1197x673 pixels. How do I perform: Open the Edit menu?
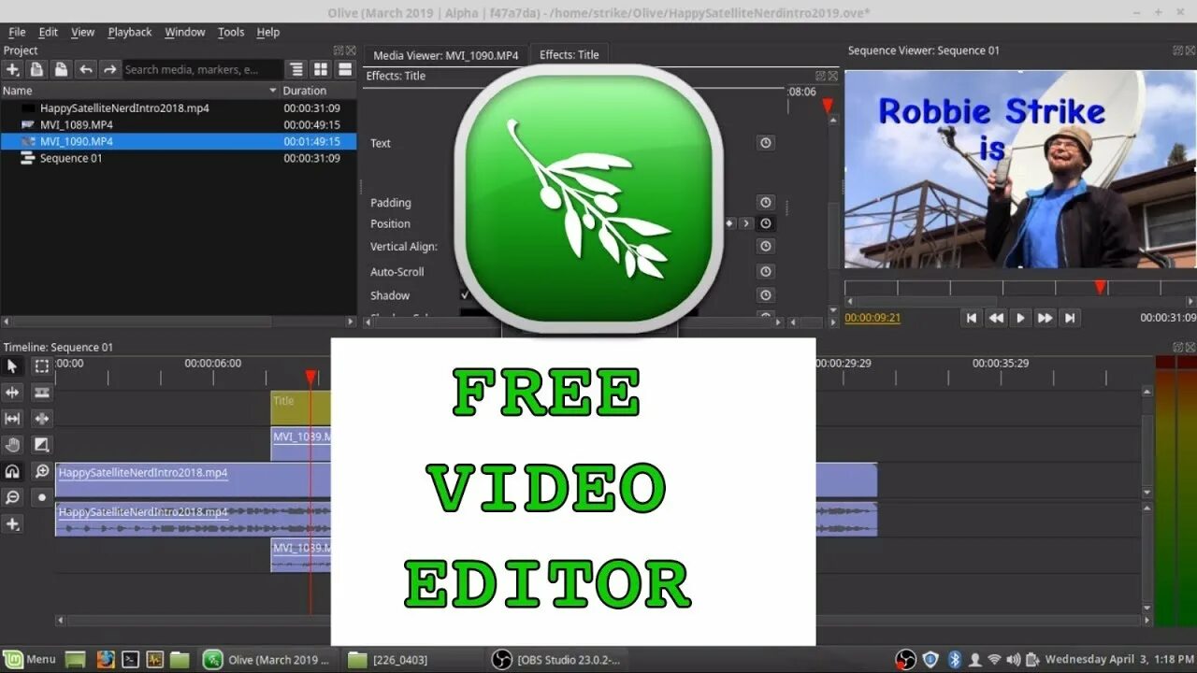[49, 32]
